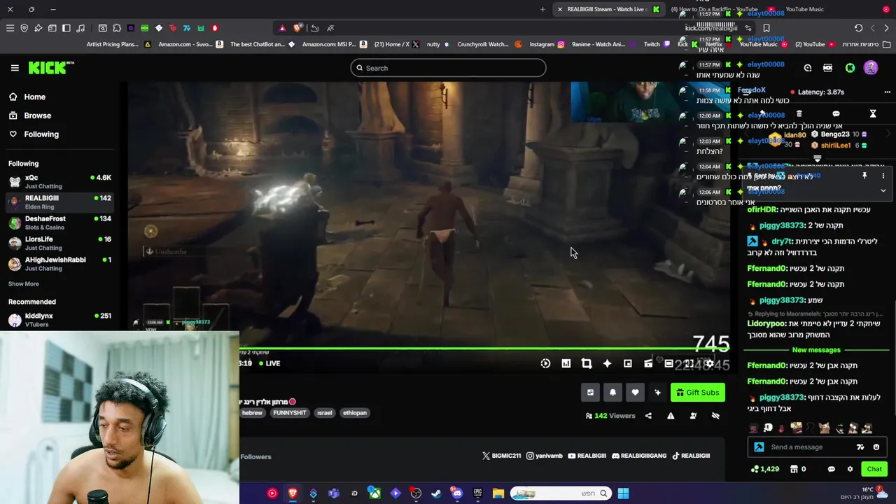This screenshot has width=896, height=504.
Task: Open the emoji picker in message box
Action: [x=876, y=447]
